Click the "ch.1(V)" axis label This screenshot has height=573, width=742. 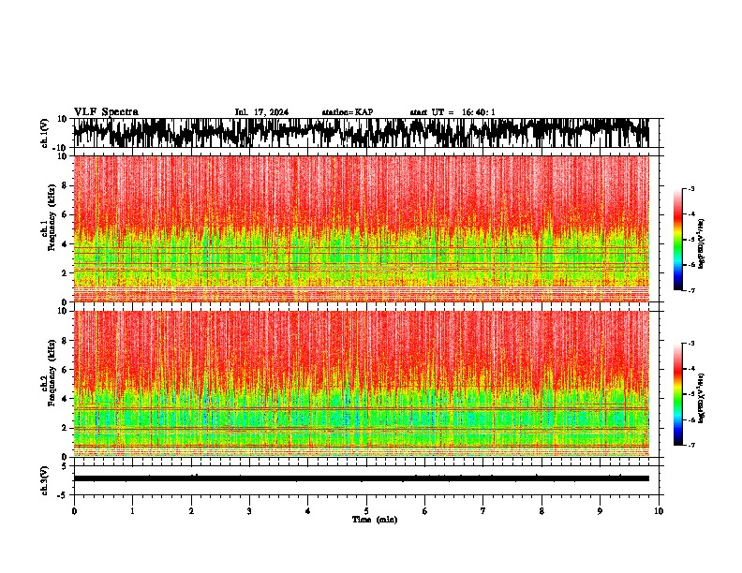(x=45, y=133)
